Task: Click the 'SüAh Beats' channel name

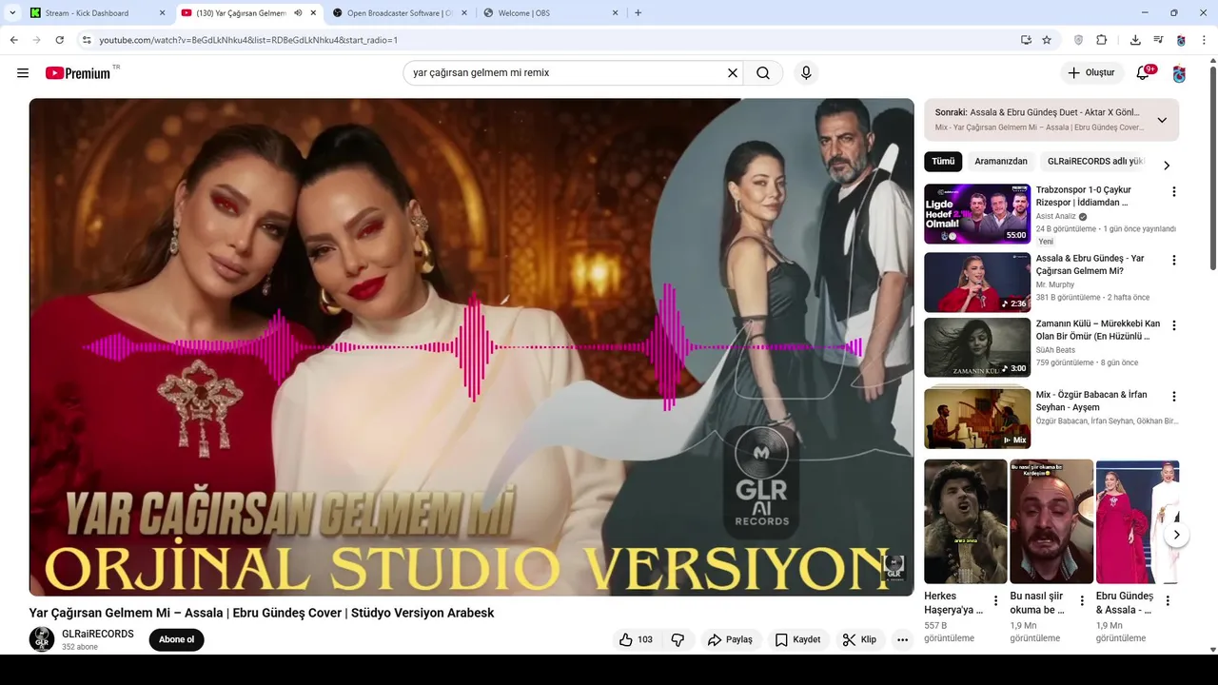Action: [x=1056, y=350]
